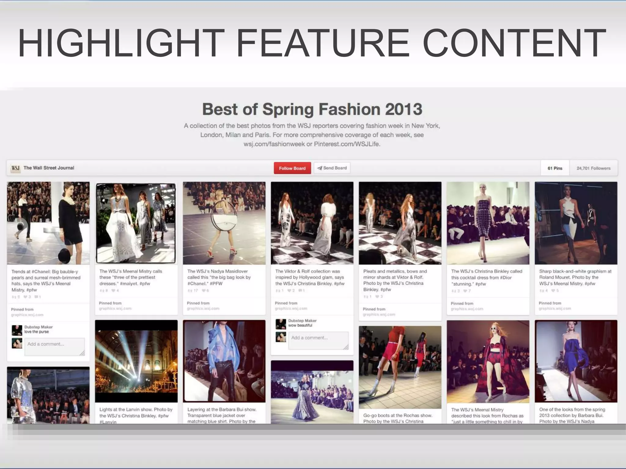Click the comment field under the Chanel pearls pin
Image resolution: width=626 pixels, height=469 pixels.
coord(54,347)
